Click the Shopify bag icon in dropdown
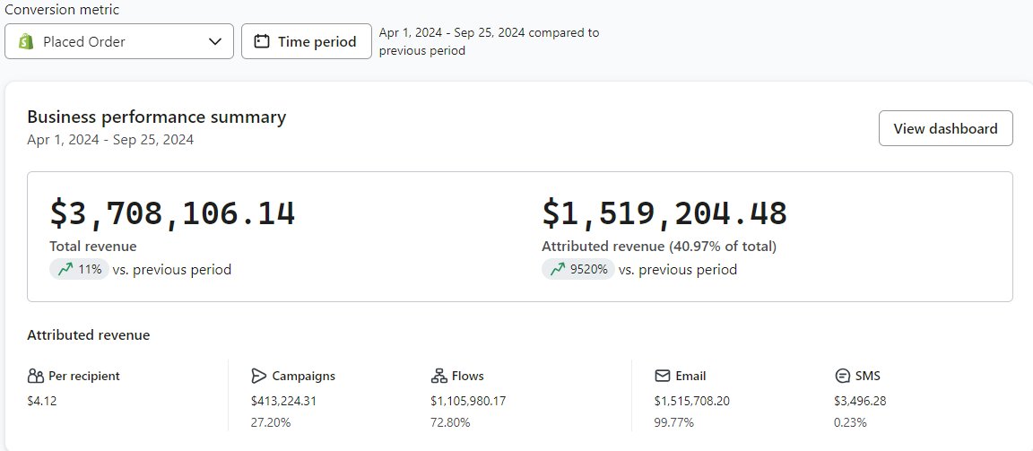This screenshot has width=1033, height=451. point(26,41)
